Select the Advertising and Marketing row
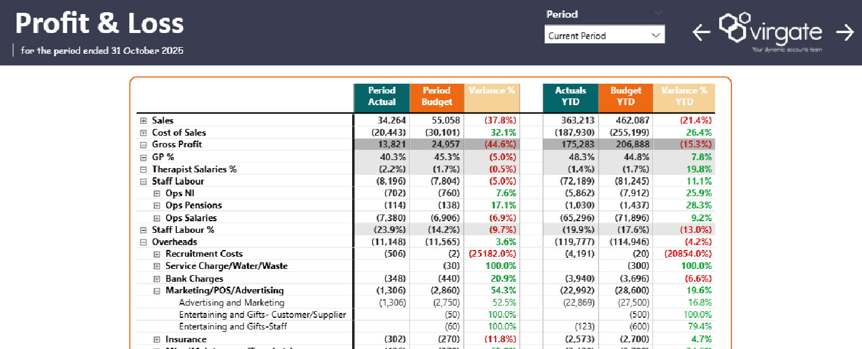Image resolution: width=862 pixels, height=349 pixels. [x=232, y=303]
